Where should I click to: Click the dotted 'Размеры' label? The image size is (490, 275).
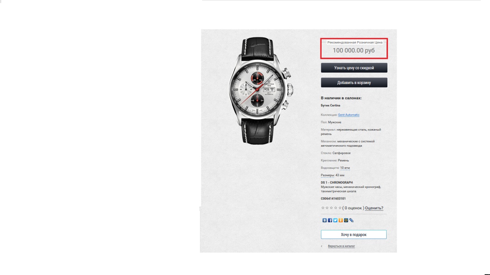[327, 175]
